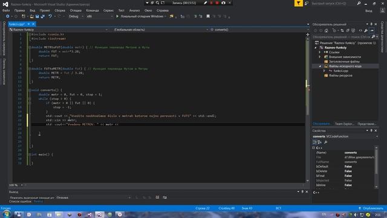
Task: Click the Windows Start button
Action: tap(6, 214)
